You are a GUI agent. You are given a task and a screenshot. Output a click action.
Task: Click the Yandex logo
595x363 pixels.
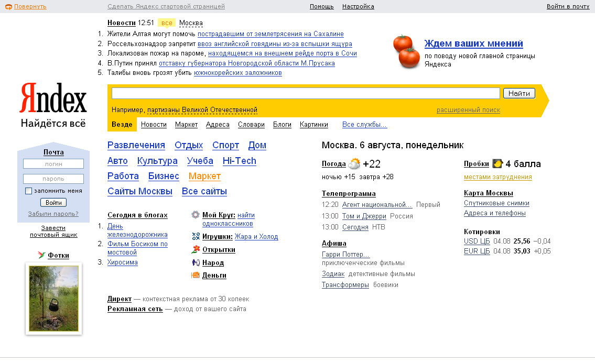pyautogui.click(x=53, y=98)
